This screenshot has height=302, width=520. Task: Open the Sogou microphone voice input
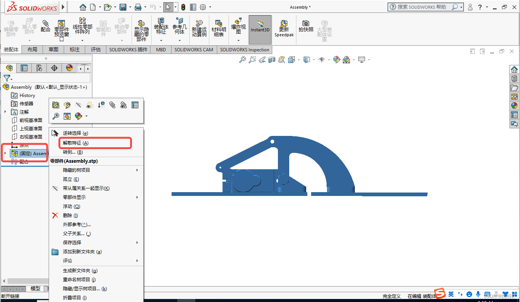478,294
